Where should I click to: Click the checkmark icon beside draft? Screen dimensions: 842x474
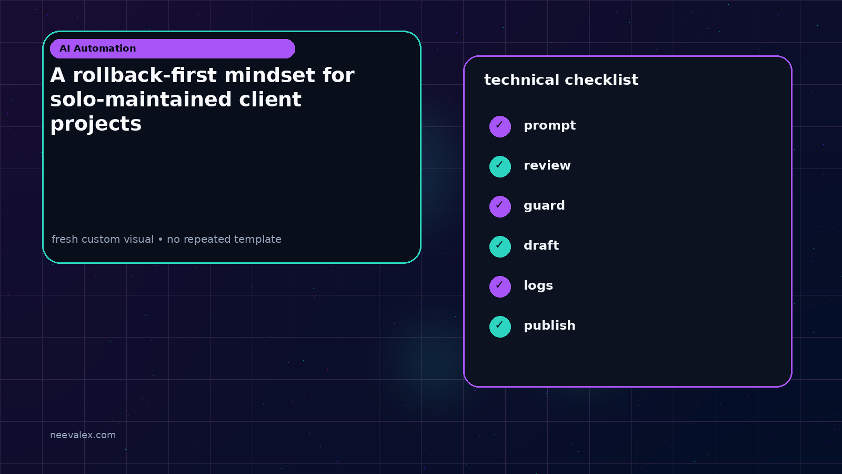500,246
